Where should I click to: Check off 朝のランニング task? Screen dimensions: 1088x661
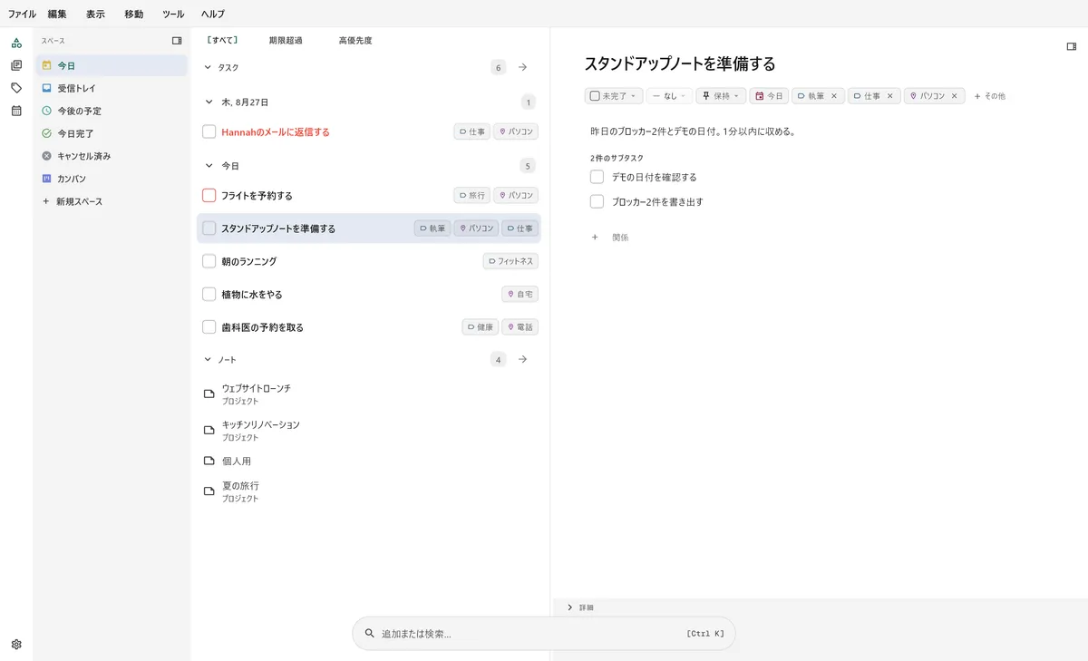point(209,261)
